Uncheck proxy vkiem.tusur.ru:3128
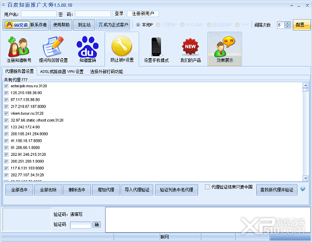 pyautogui.click(x=6, y=113)
